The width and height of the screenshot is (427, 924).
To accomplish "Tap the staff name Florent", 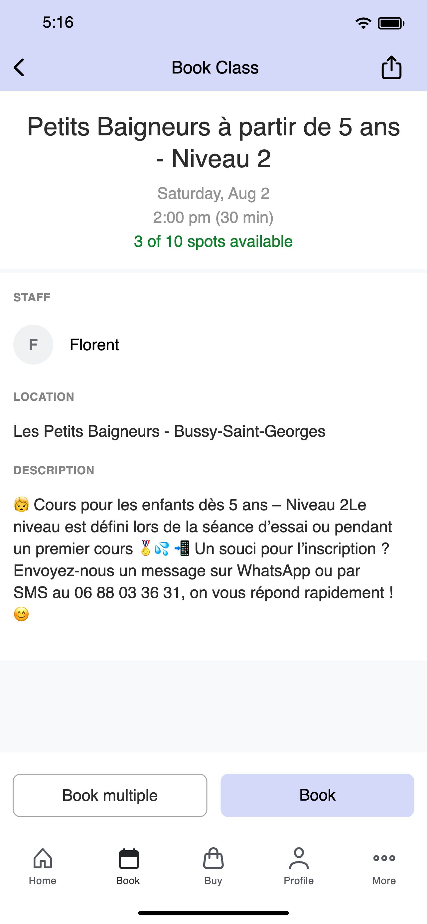I will coord(94,345).
